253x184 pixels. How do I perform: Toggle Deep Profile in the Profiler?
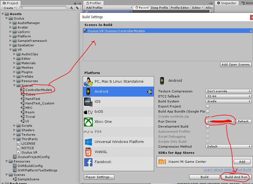[159, 8]
